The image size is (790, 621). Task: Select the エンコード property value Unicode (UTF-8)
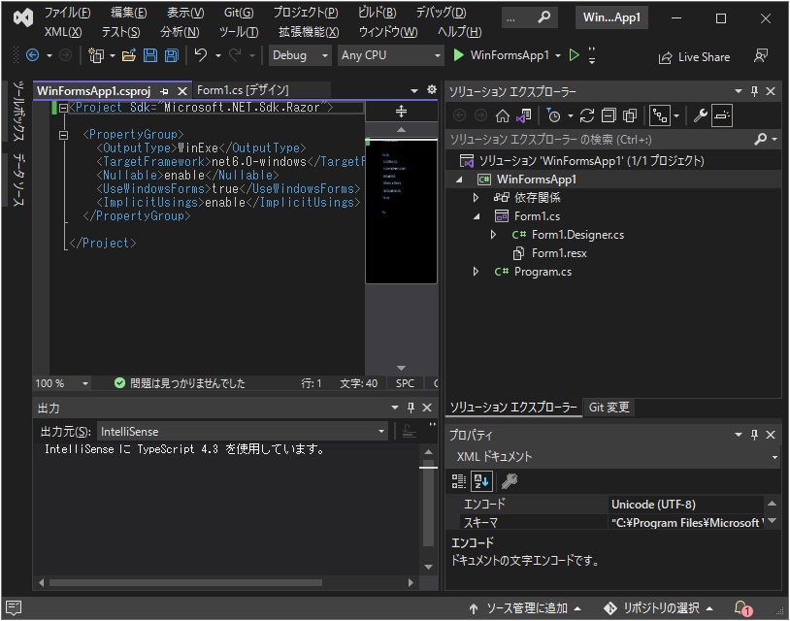(686, 505)
